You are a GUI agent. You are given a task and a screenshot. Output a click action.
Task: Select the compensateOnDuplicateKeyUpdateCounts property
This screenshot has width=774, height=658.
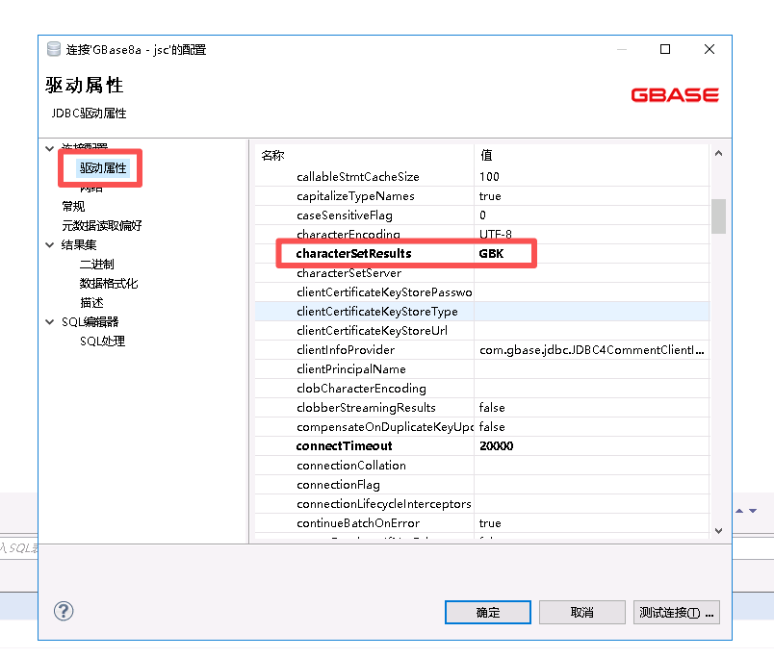point(384,427)
